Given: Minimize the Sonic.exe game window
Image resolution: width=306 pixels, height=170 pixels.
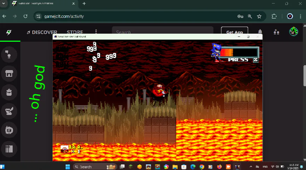Looking at the screenshot, I should tap(239, 37).
